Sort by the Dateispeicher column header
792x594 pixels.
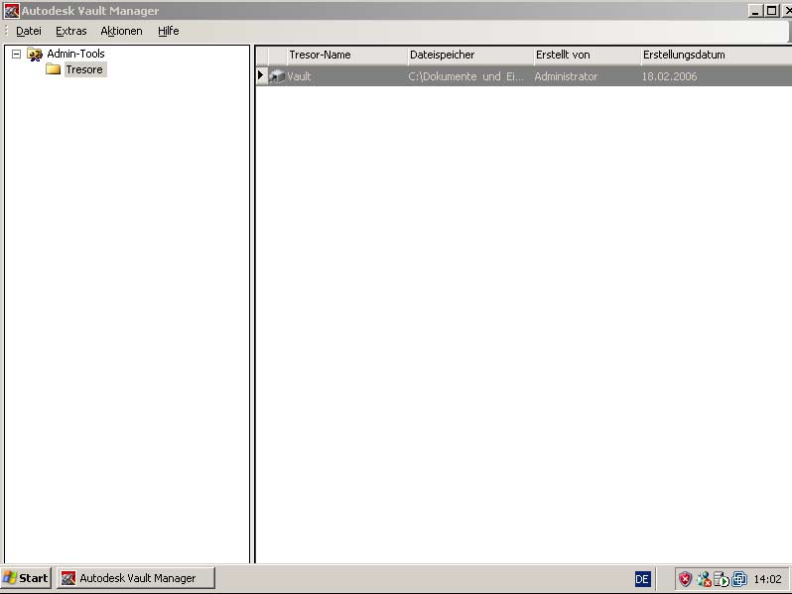pos(469,55)
